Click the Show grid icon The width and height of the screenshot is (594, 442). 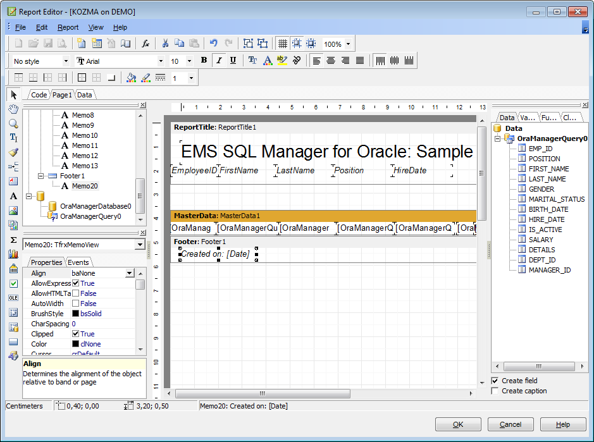pos(282,44)
